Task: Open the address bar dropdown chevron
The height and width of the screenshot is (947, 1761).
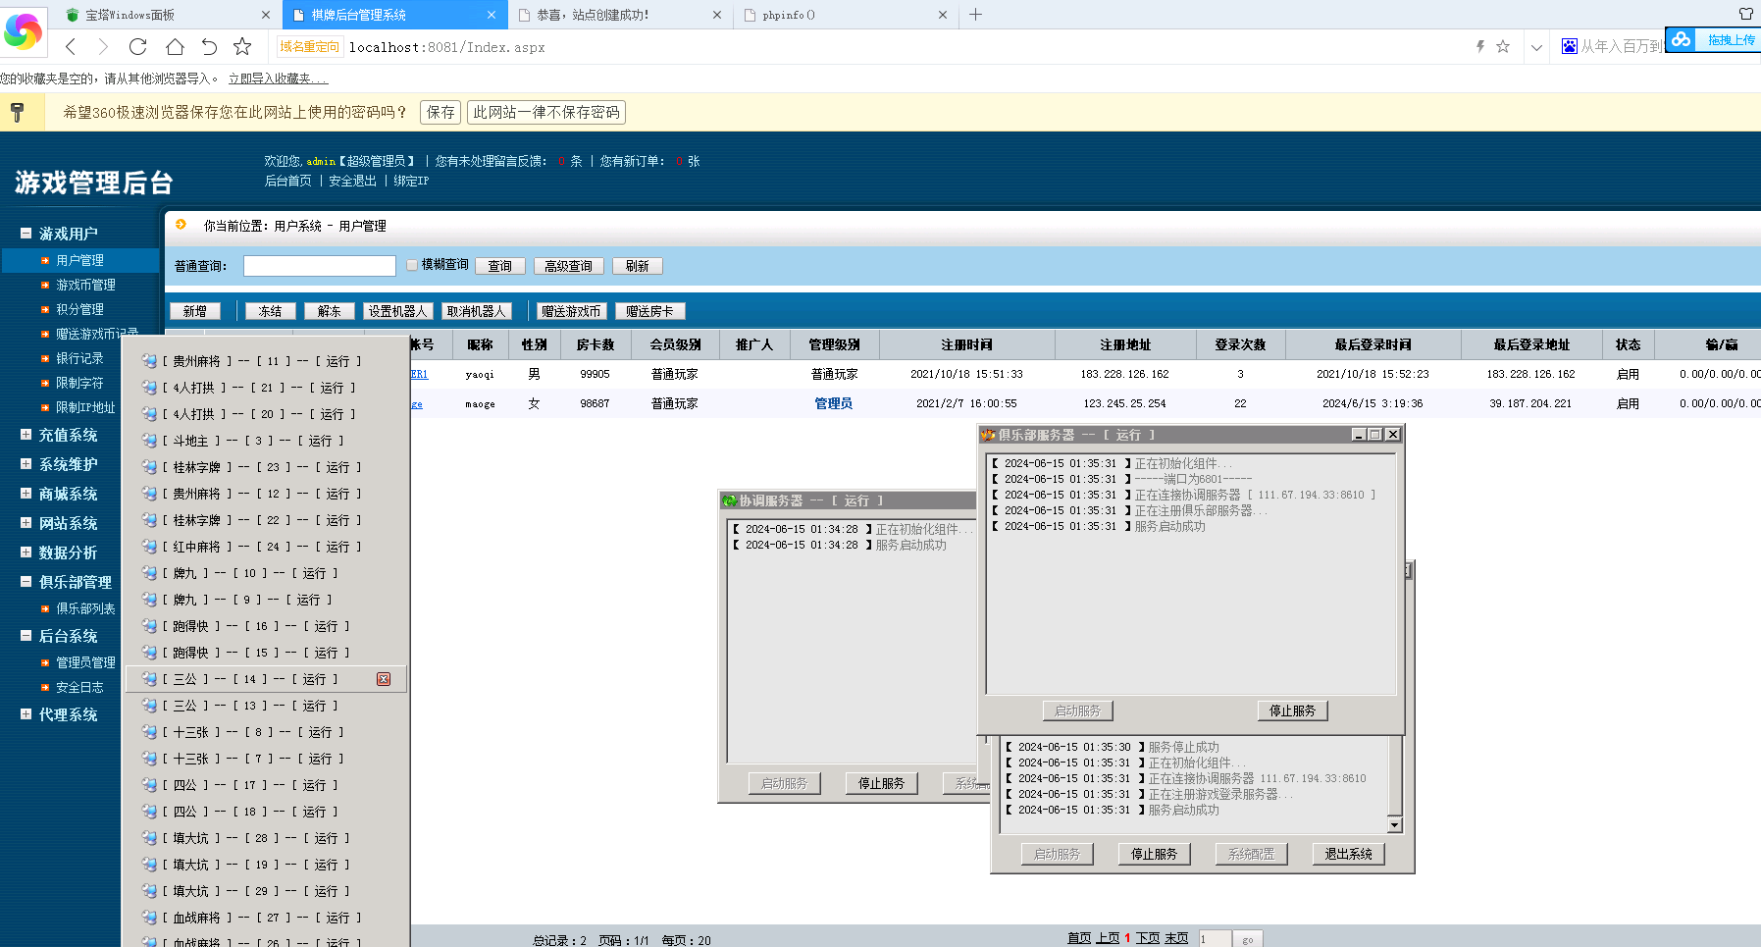Action: tap(1536, 47)
